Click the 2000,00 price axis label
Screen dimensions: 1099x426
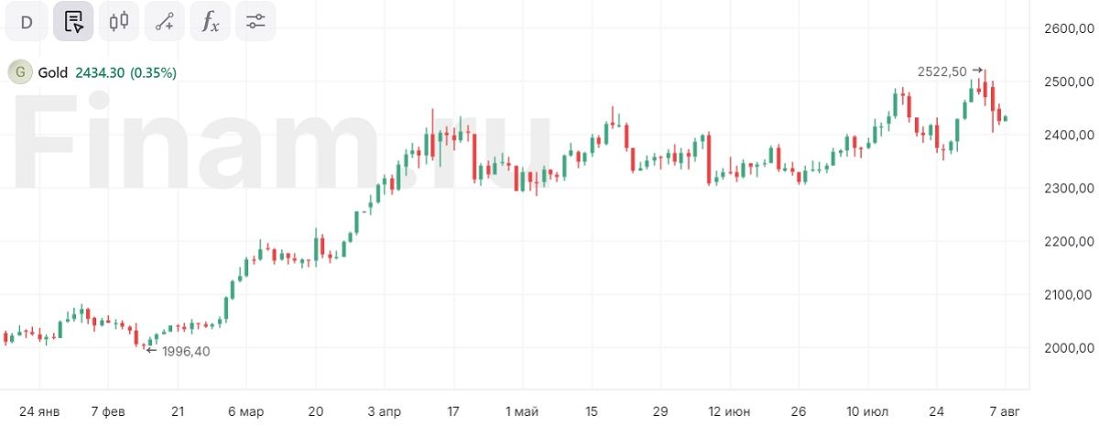(1070, 348)
